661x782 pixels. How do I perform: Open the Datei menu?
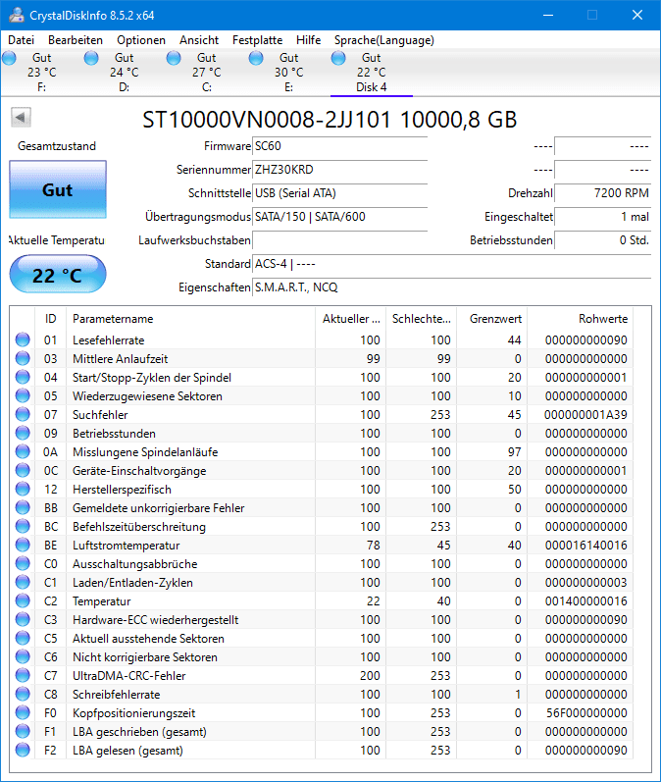[21, 40]
